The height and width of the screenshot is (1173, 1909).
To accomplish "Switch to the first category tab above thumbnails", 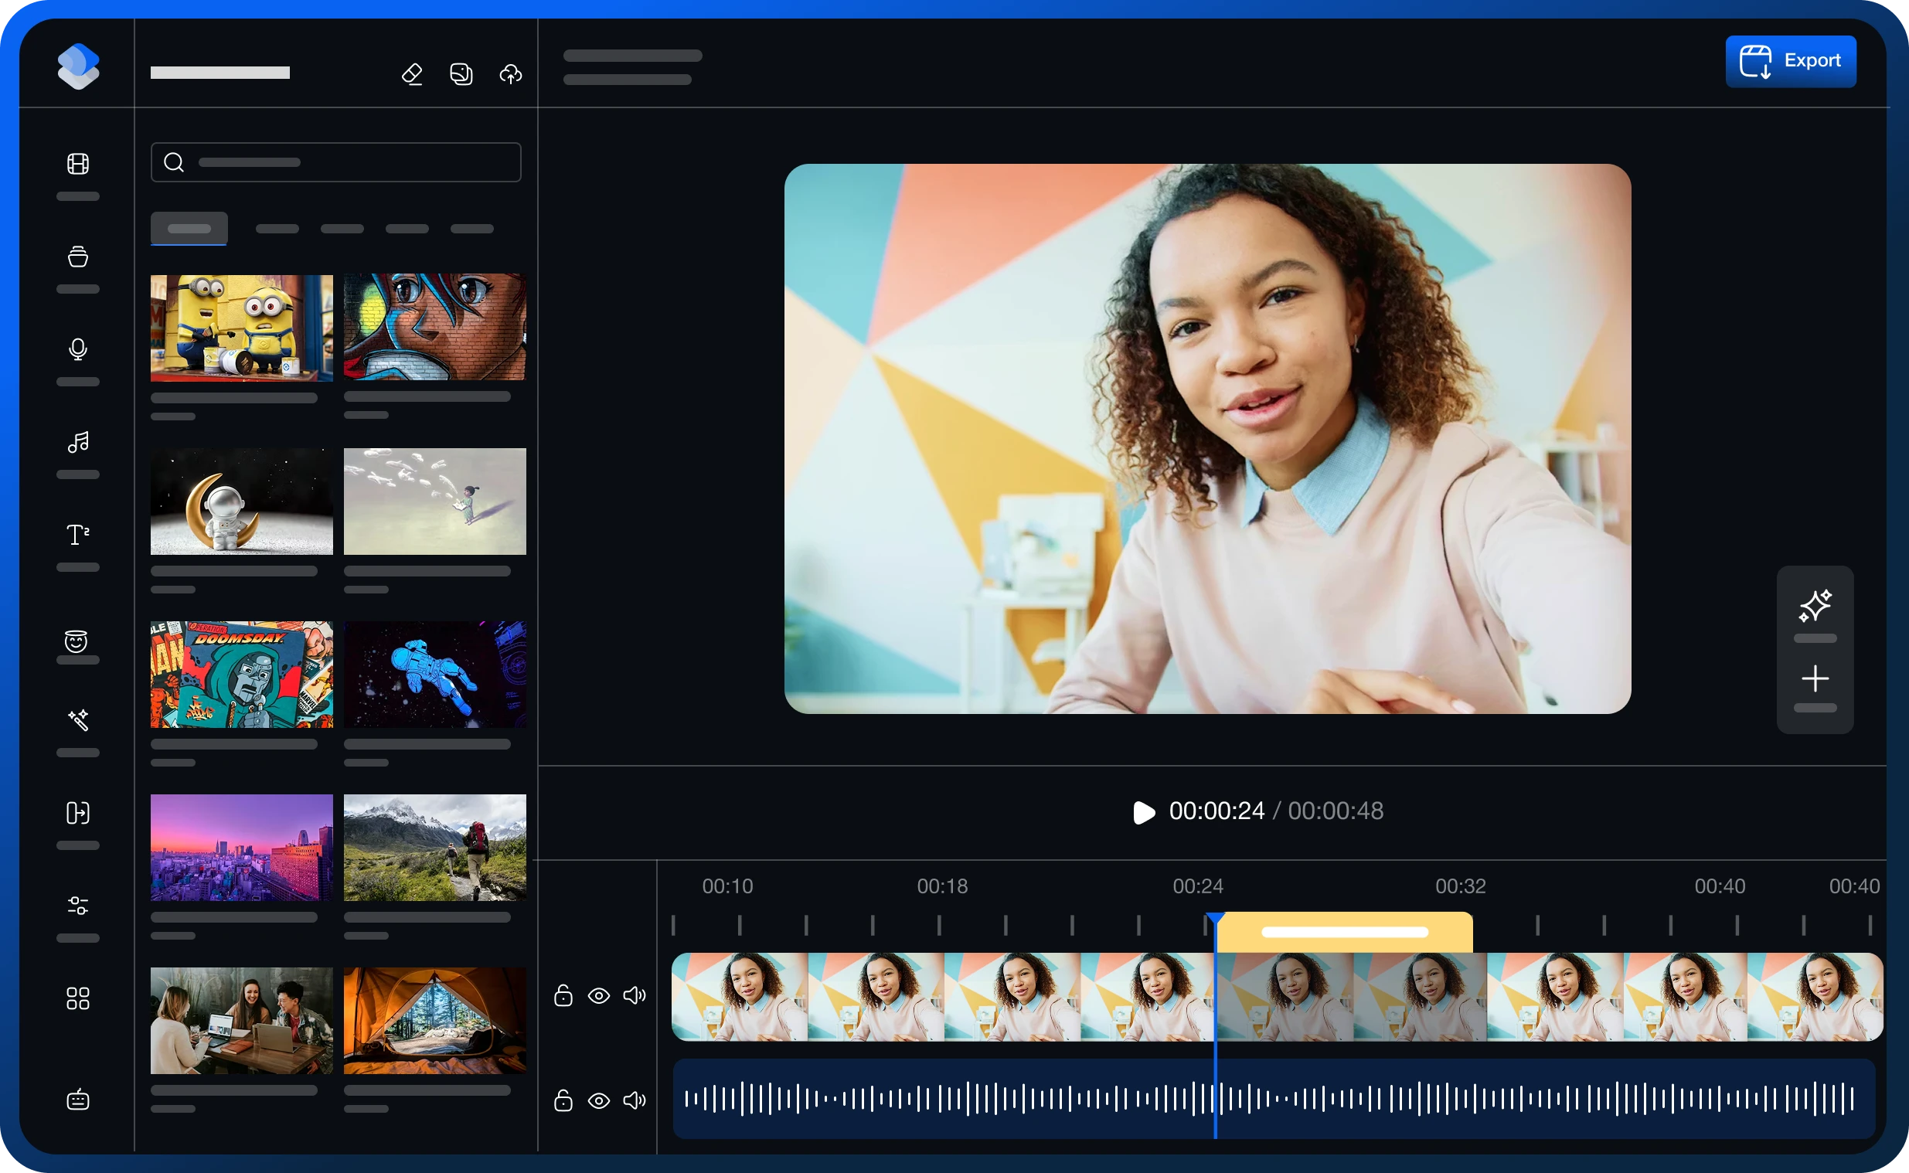I will pos(188,228).
